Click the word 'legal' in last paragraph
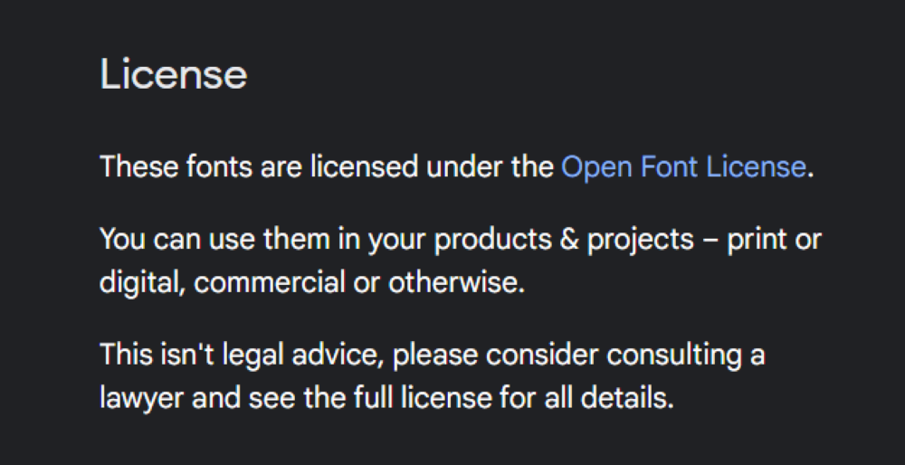Image resolution: width=905 pixels, height=465 pixels. pos(264,354)
